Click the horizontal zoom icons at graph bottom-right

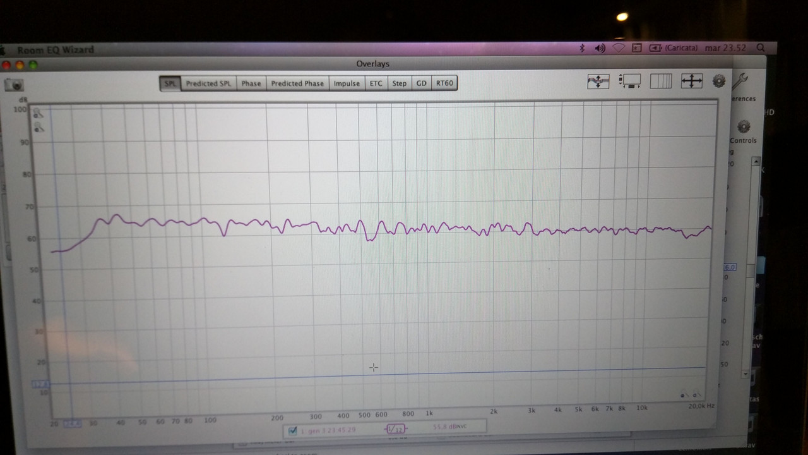pyautogui.click(x=690, y=394)
